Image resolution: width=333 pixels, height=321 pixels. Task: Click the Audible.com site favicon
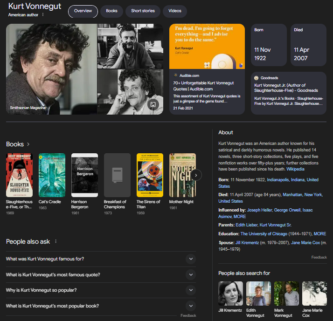[x=176, y=75]
